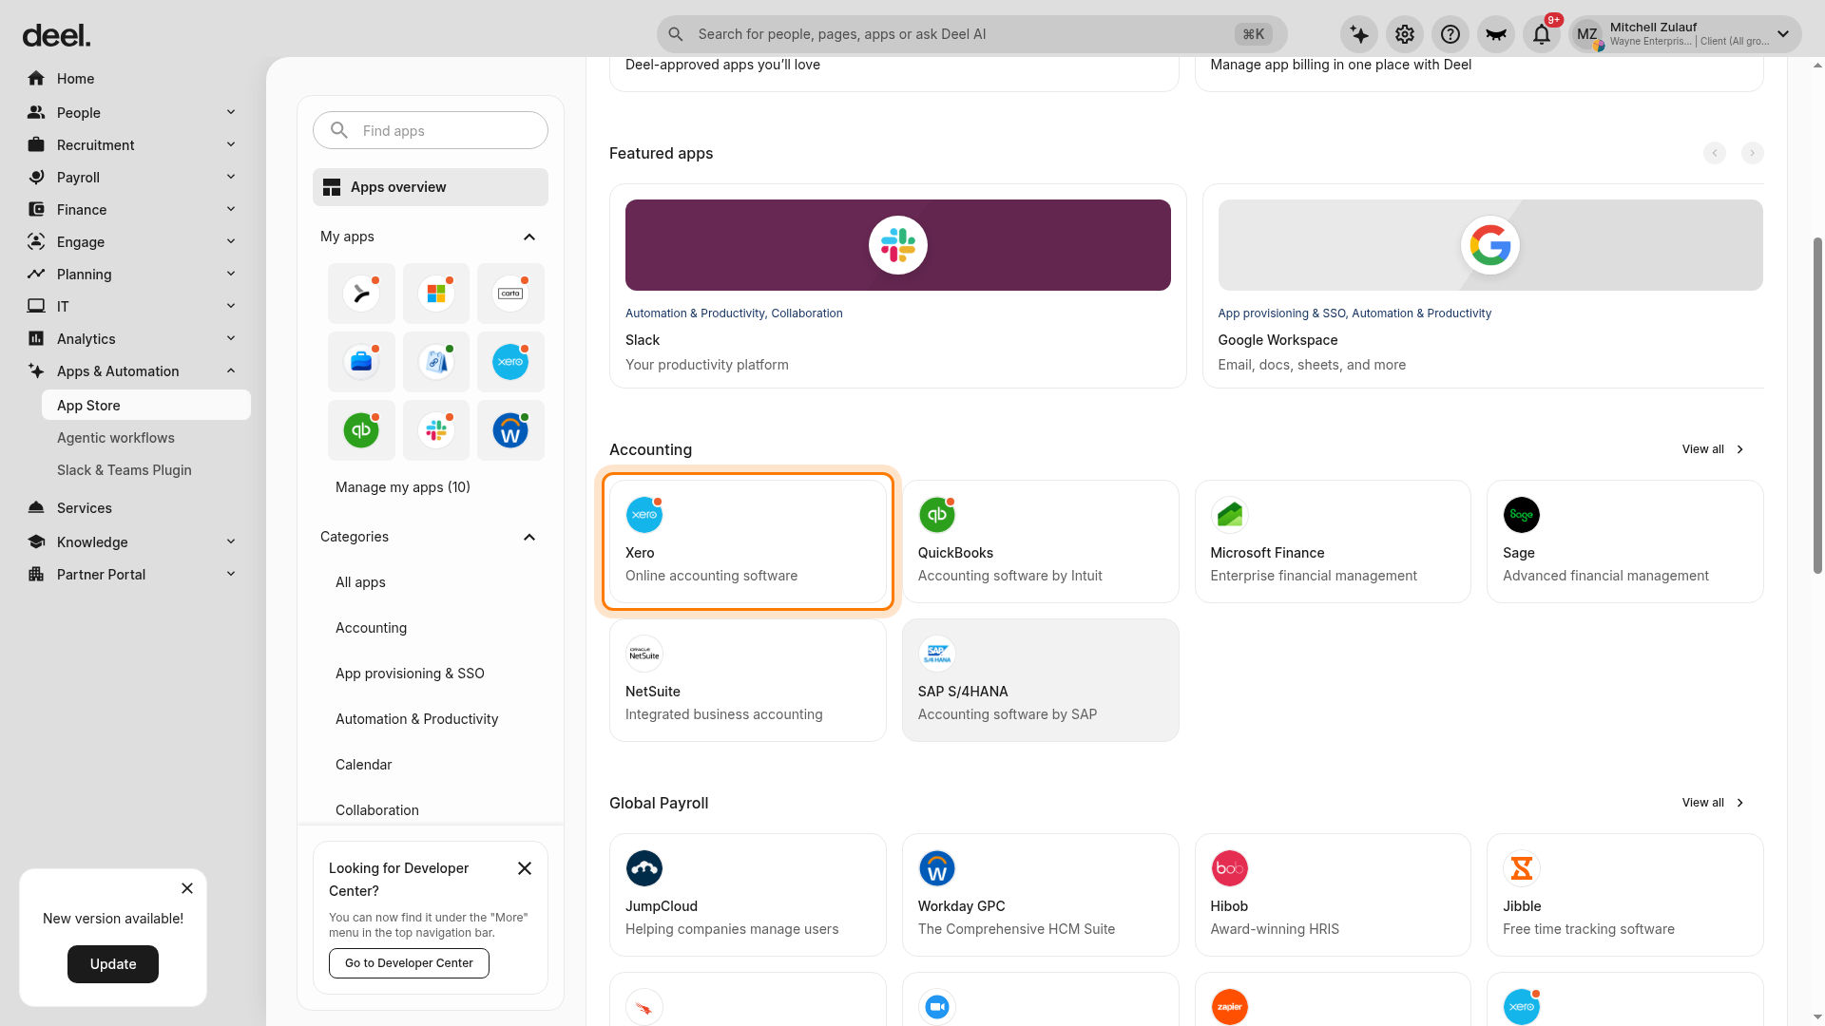Open the Deel AI sparkle icon
The height and width of the screenshot is (1026, 1825).
1359,34
